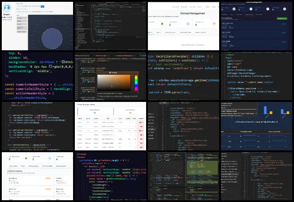
Task: Click the Harvest Calendar heading
Action: click(x=16, y=171)
